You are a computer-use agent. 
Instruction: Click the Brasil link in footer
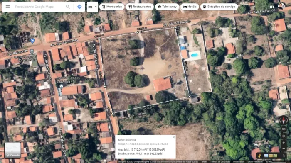tap(204, 162)
